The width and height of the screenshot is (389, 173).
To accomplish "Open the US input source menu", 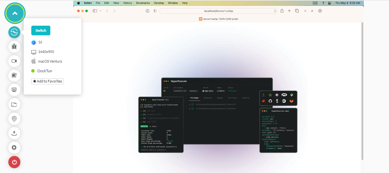I will coord(315,3).
